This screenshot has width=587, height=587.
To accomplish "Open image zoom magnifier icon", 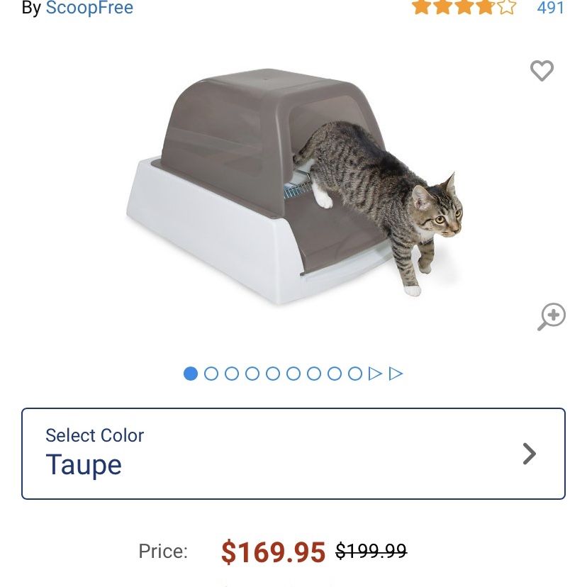I will [552, 317].
